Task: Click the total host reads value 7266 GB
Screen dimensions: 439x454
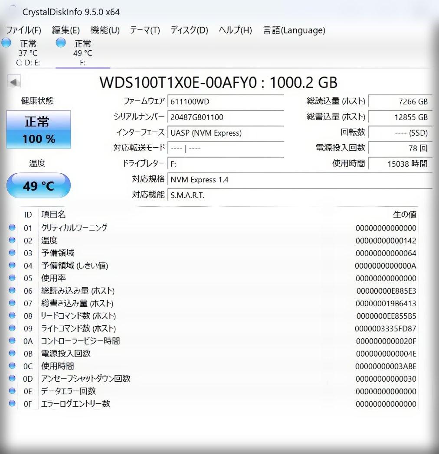Action: (x=400, y=102)
